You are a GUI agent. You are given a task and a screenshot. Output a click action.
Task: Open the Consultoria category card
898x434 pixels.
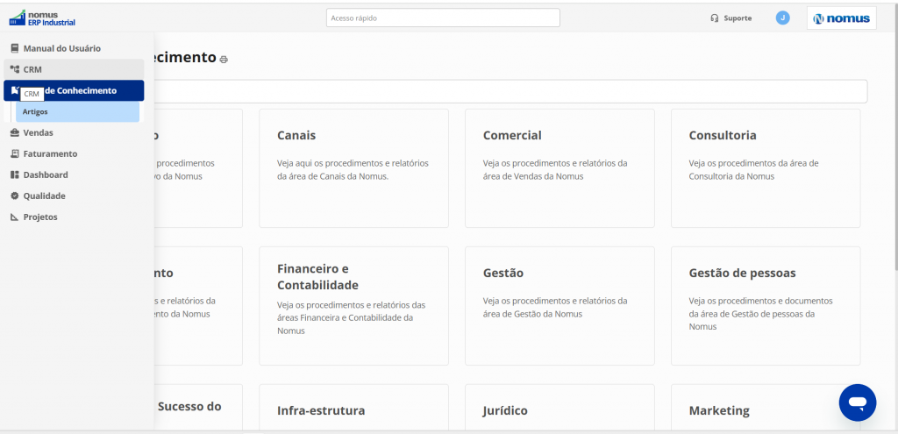[x=765, y=167]
